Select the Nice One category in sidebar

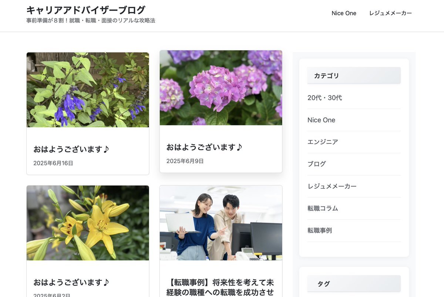point(321,120)
